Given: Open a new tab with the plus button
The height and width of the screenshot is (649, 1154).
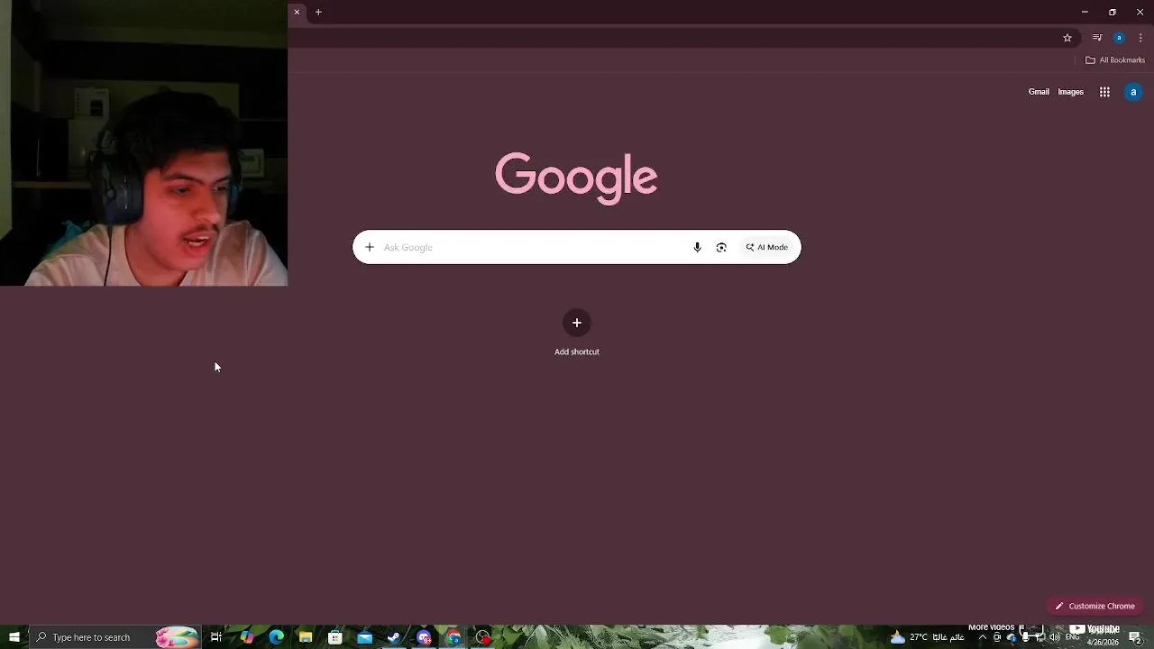Looking at the screenshot, I should point(318,12).
